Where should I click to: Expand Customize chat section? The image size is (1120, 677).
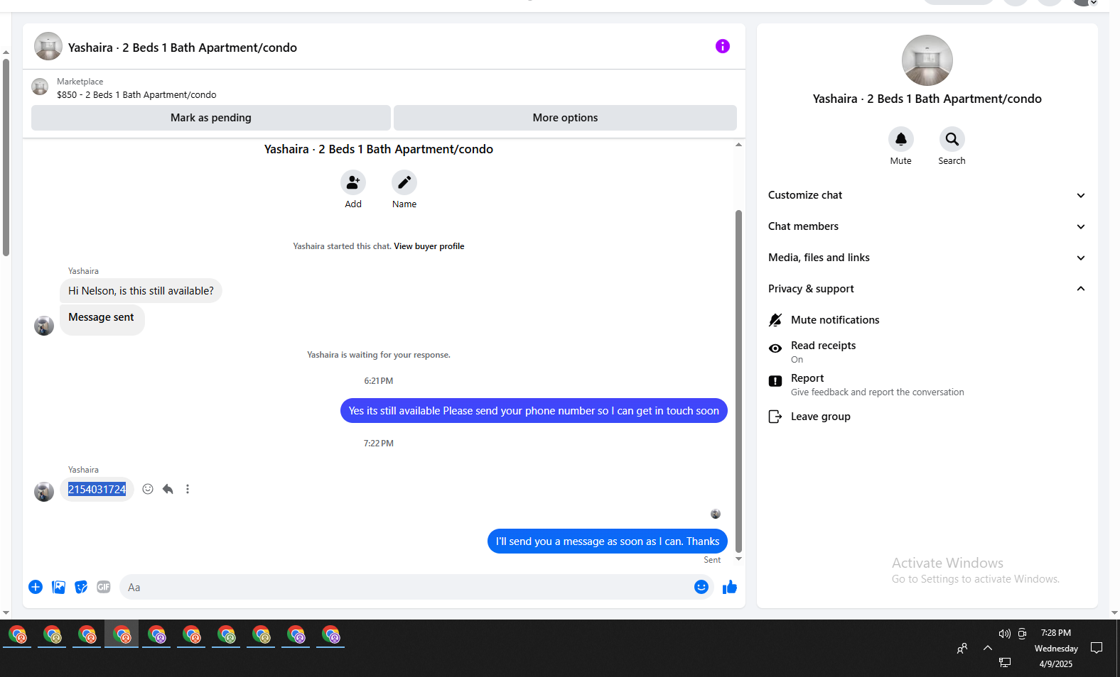pos(927,195)
